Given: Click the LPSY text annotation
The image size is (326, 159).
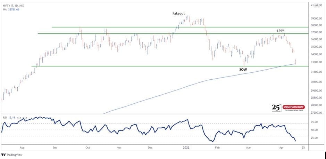Looking at the screenshot, I should pyautogui.click(x=281, y=31).
